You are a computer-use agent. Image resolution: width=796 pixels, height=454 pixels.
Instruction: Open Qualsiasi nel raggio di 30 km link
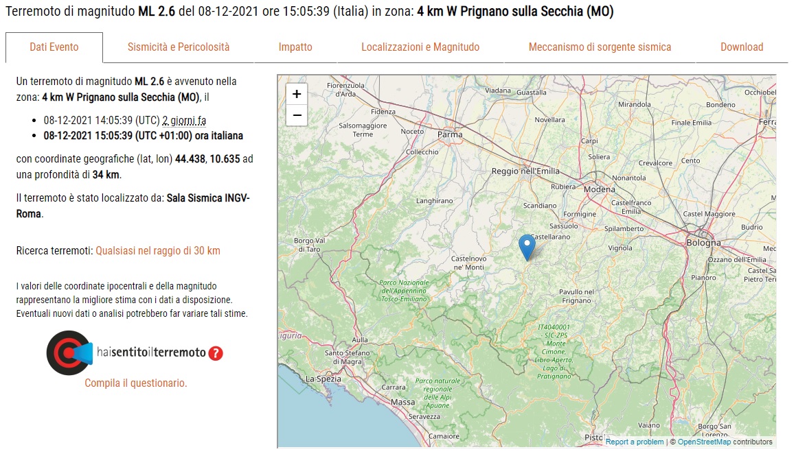158,251
